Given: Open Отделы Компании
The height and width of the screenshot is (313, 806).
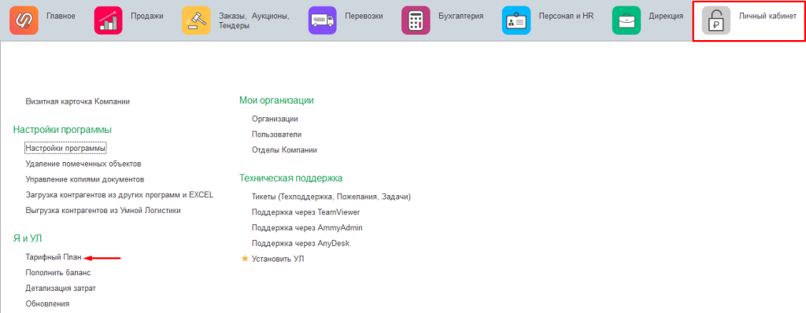Looking at the screenshot, I should pos(284,150).
